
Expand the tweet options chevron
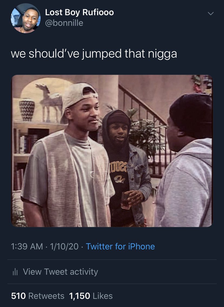[x=210, y=14]
